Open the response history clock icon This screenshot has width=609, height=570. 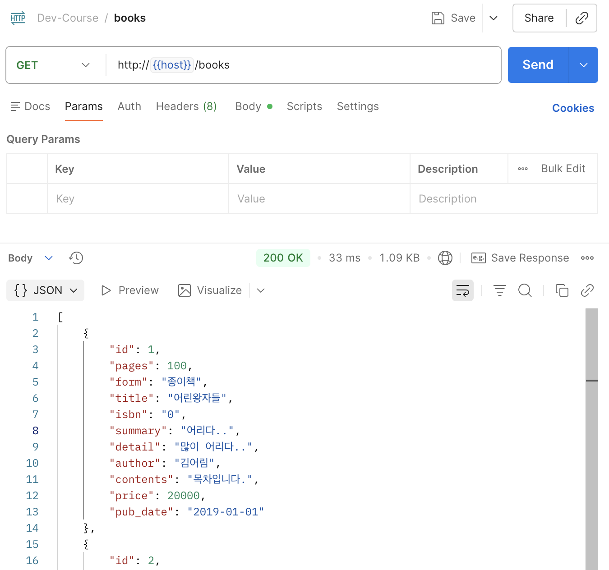(x=76, y=258)
